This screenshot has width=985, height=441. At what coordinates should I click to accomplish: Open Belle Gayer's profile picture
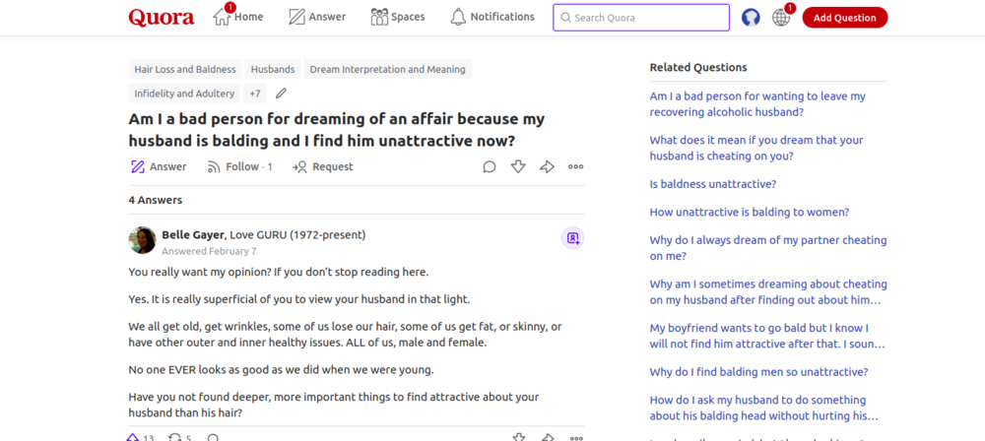[x=142, y=240]
